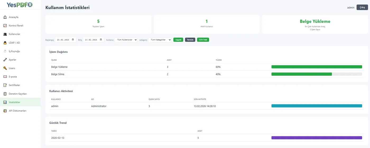Click the Belge Silme 40% progress bar

[317, 74]
